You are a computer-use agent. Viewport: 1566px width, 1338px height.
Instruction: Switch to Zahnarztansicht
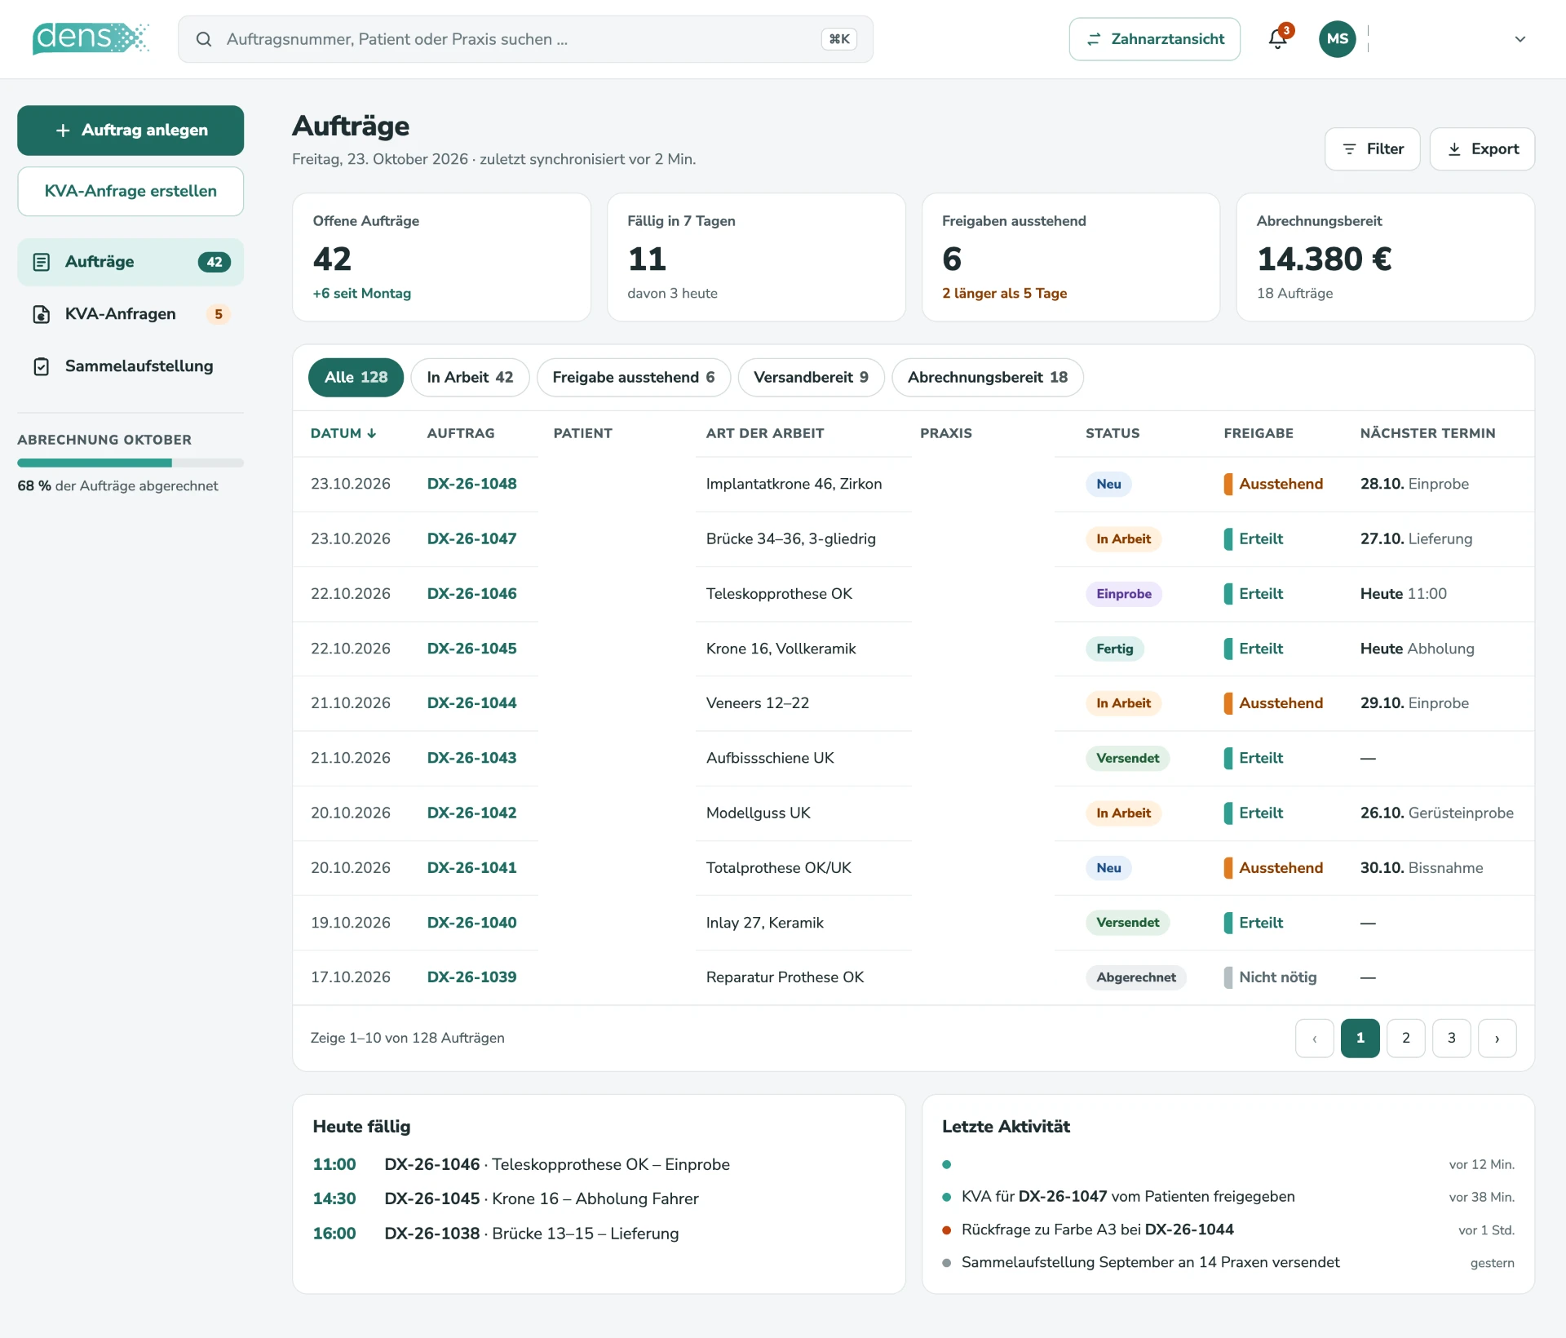[x=1155, y=39]
